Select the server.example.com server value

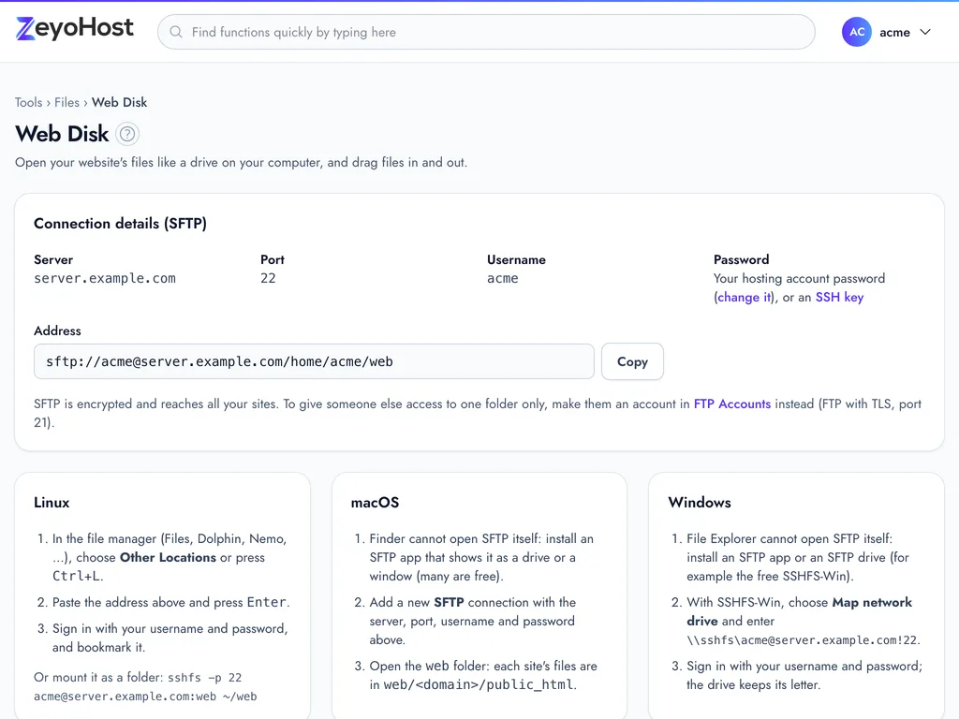[x=105, y=278]
